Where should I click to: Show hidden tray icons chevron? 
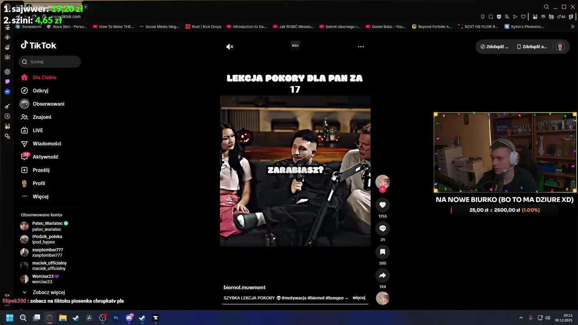click(521, 318)
